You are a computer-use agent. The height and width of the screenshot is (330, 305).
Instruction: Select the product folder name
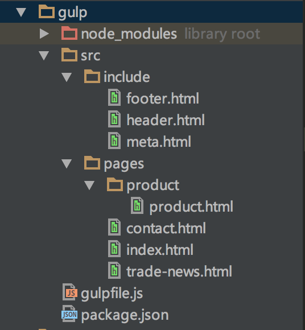tap(153, 186)
